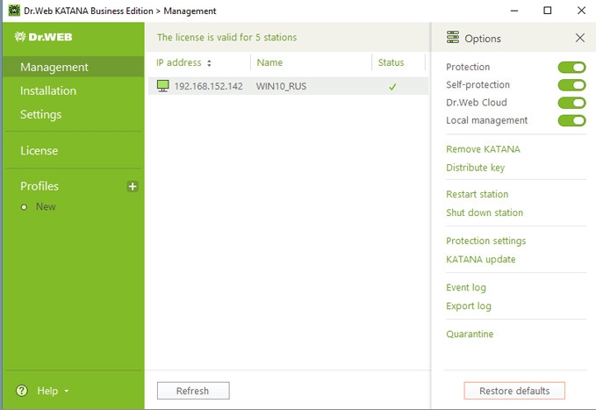This screenshot has height=410, width=596.
Task: Select the New profile
Action: coord(46,206)
